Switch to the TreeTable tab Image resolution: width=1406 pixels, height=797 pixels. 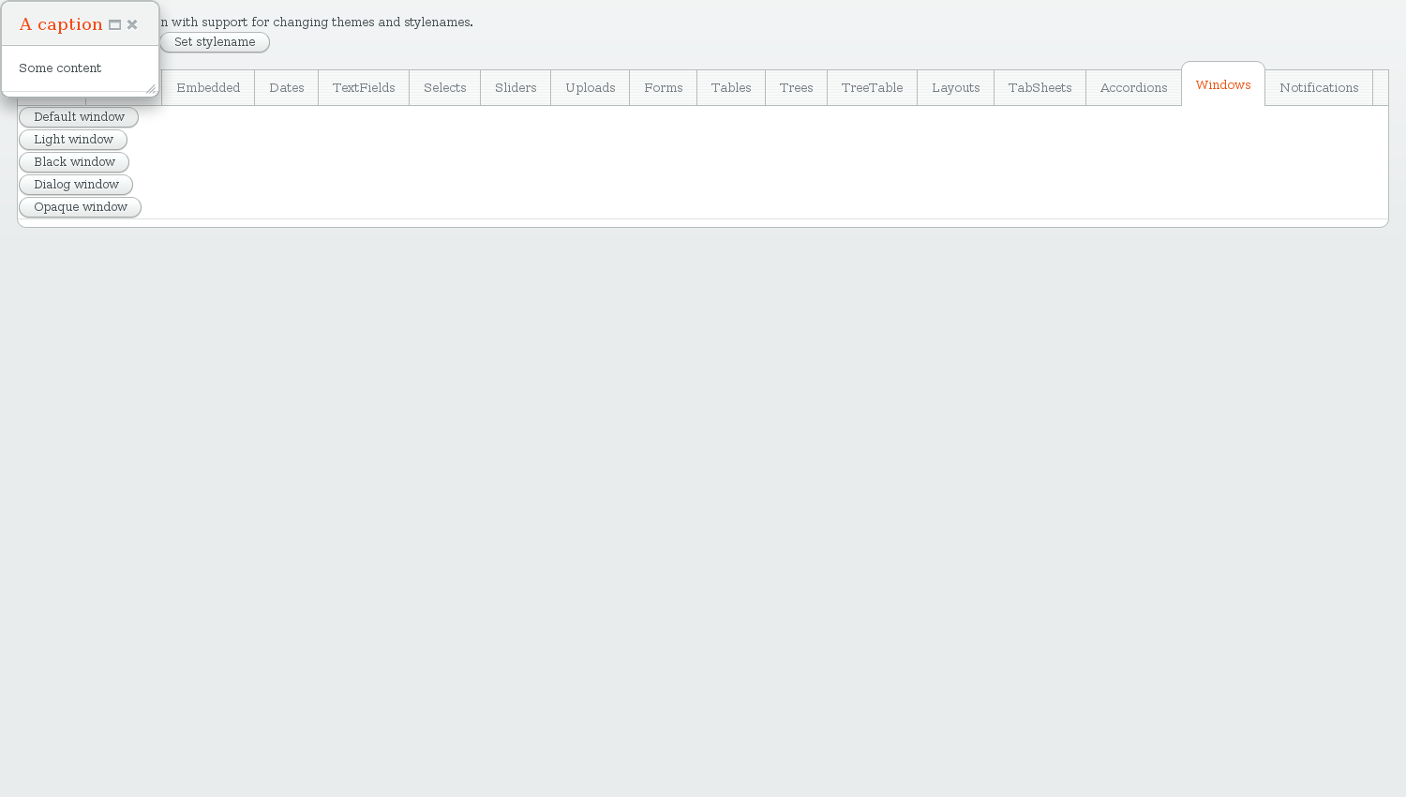coord(873,88)
